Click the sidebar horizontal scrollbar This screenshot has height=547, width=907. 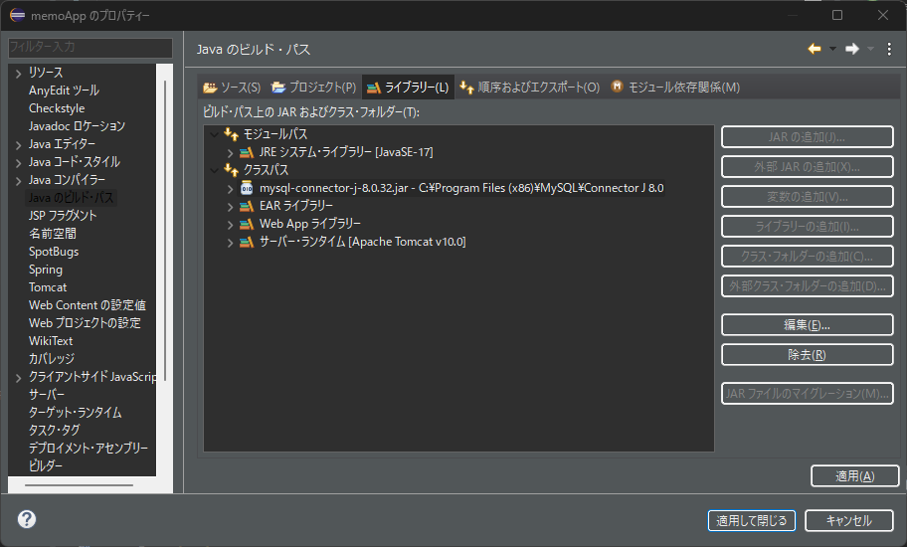coord(79,484)
